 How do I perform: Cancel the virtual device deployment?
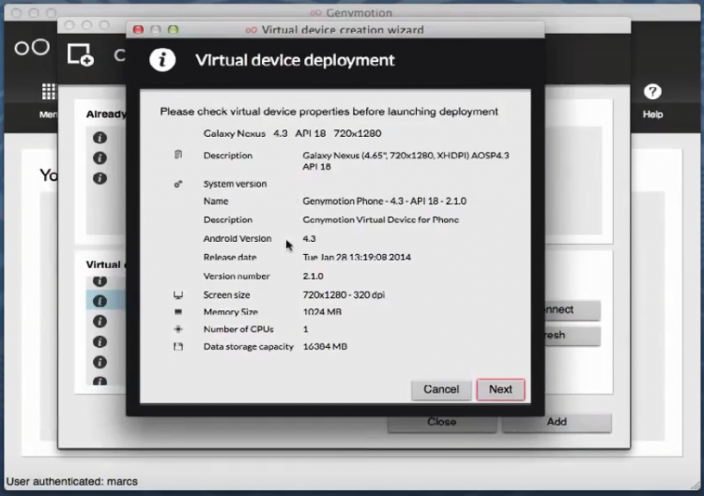[x=441, y=389]
